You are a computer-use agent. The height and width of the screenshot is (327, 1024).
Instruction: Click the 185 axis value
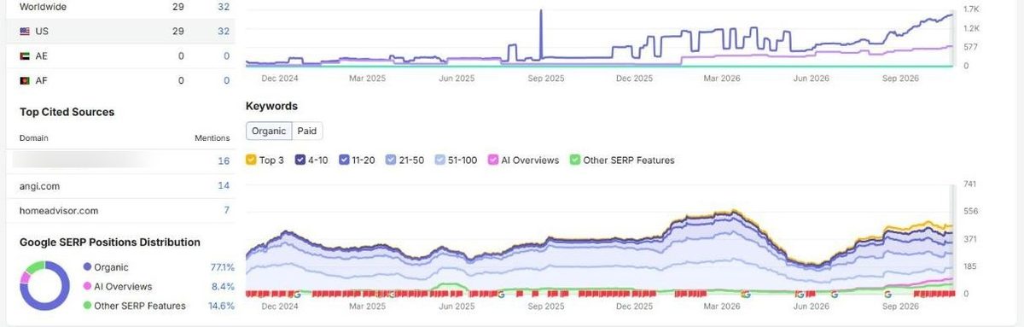(971, 266)
